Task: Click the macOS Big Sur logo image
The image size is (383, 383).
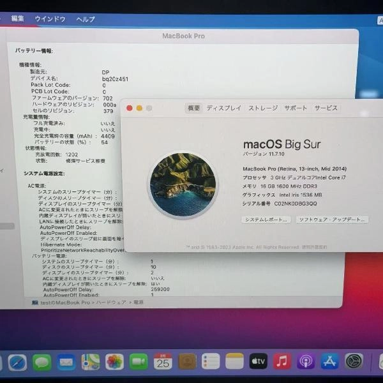Action: point(183,185)
